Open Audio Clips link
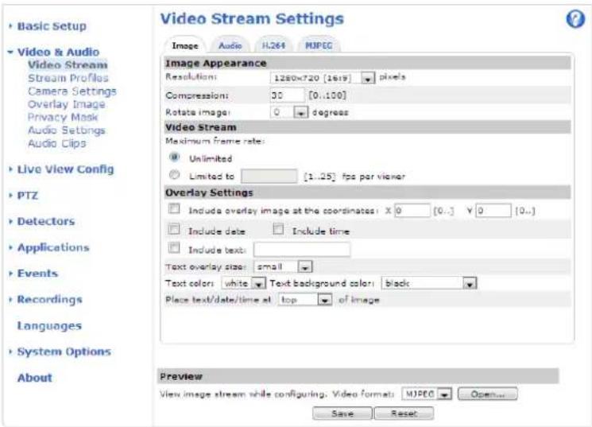Screen dimensions: 592x427 tap(57, 144)
